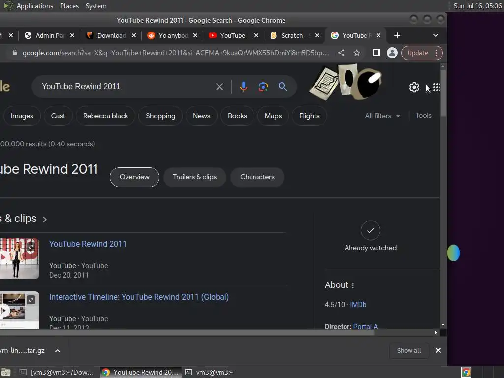Viewport: 504px width, 378px height.
Task: Switch to the Admin Panel tab
Action: (49, 35)
